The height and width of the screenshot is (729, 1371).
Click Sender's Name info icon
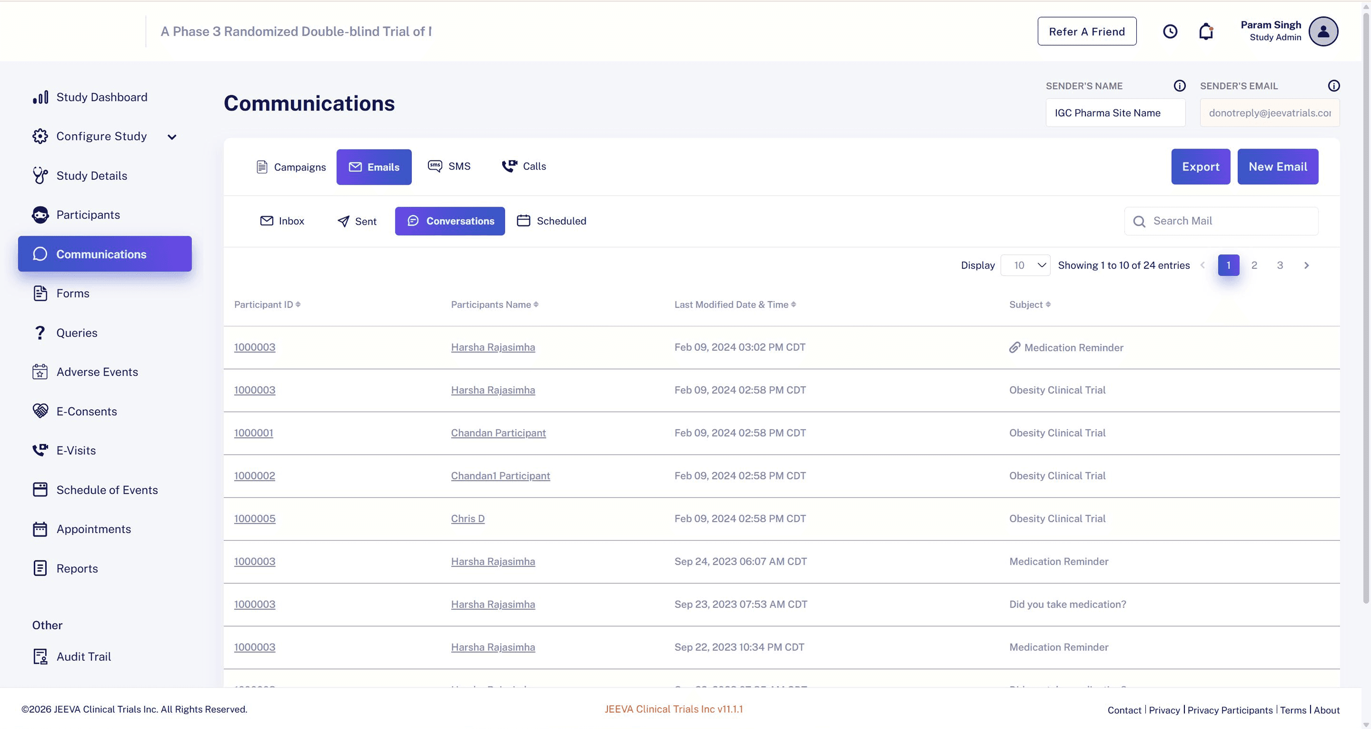[1180, 86]
